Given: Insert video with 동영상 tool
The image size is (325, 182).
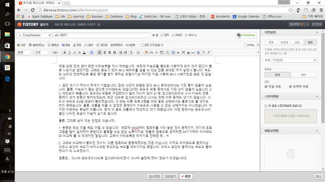Looking at the screenshot, I should pos(53,45).
